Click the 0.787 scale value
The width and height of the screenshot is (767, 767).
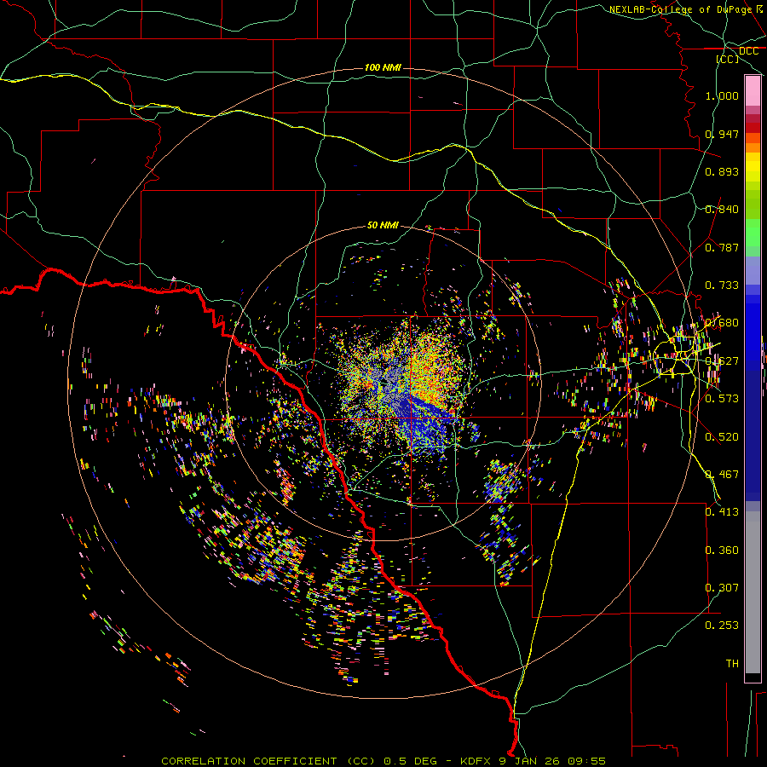(722, 247)
